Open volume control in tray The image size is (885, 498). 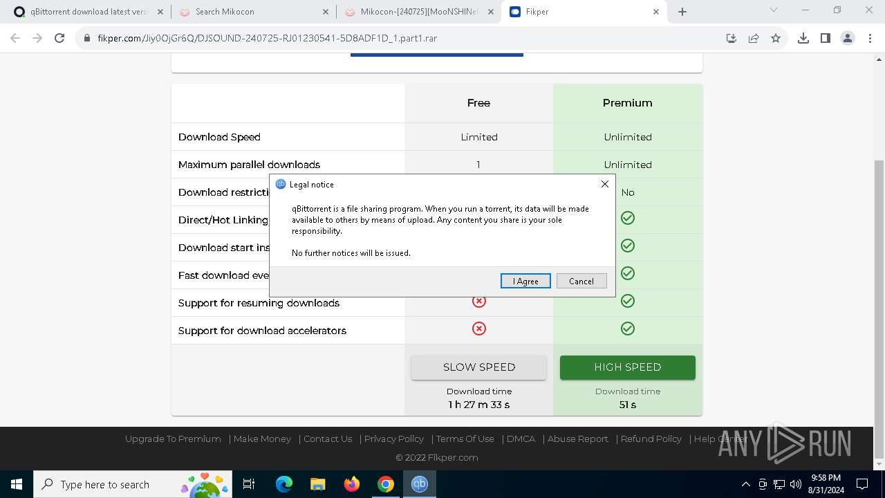click(796, 484)
